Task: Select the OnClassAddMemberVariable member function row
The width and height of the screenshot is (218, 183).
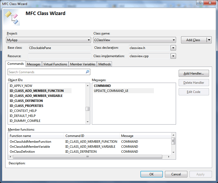Action: tap(90, 146)
